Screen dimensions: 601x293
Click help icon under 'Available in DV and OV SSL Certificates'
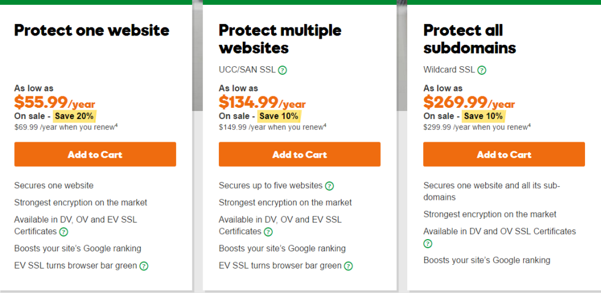coord(428,243)
